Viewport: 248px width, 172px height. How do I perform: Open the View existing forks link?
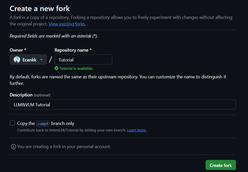pyautogui.click(x=67, y=24)
